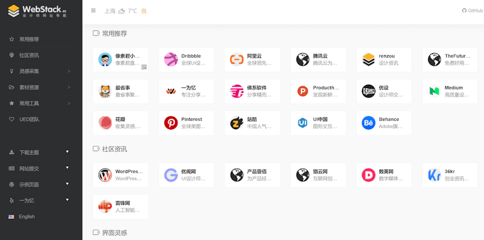Click the 36kr Kr icon
The width and height of the screenshot is (484, 240).
[434, 175]
